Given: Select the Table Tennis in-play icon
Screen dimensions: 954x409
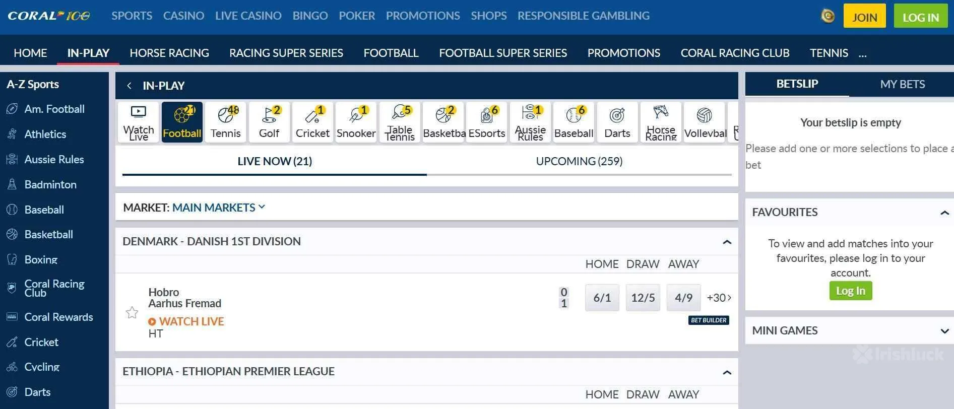Looking at the screenshot, I should tap(400, 122).
